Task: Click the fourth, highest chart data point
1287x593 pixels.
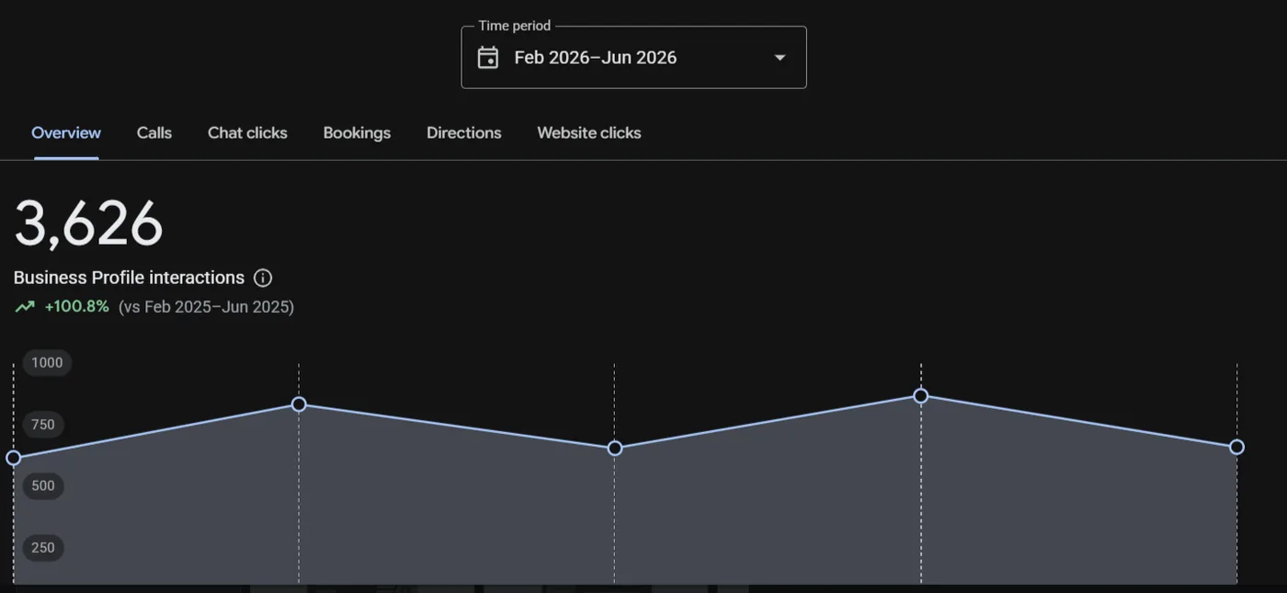Action: click(921, 396)
